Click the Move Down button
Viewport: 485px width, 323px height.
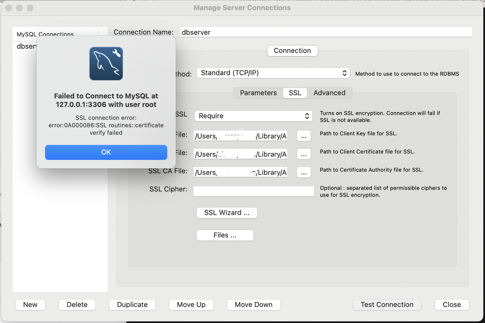(x=254, y=305)
